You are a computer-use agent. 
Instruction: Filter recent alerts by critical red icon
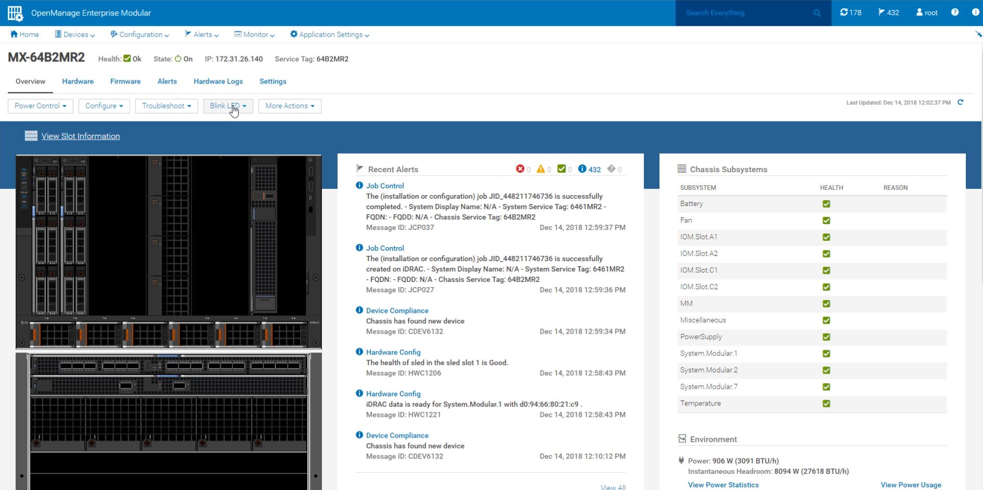(x=520, y=169)
